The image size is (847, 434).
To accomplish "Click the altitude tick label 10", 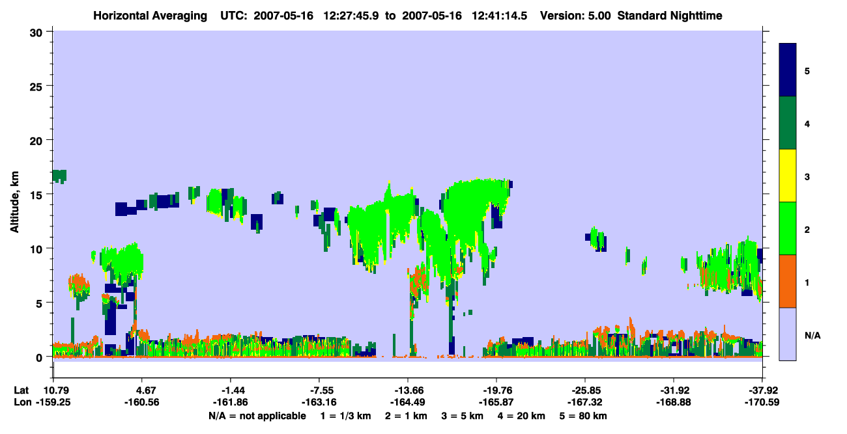I will (x=38, y=249).
